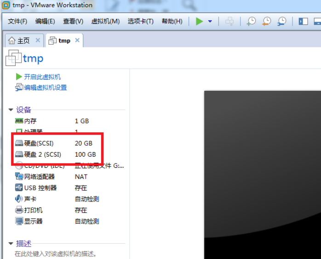321x259 pixels.
Task: Open the 文件(F) menu
Action: tap(17, 21)
